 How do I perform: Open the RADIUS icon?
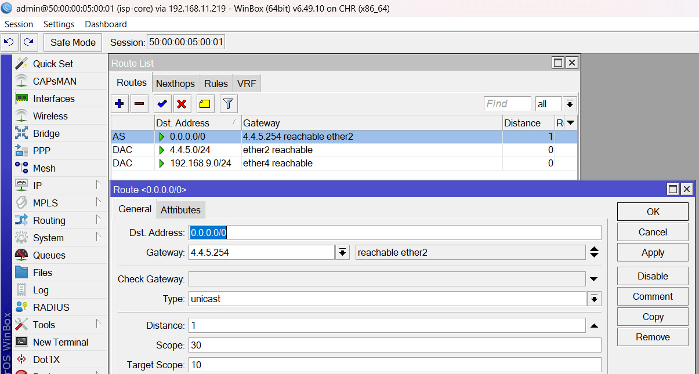click(21, 307)
